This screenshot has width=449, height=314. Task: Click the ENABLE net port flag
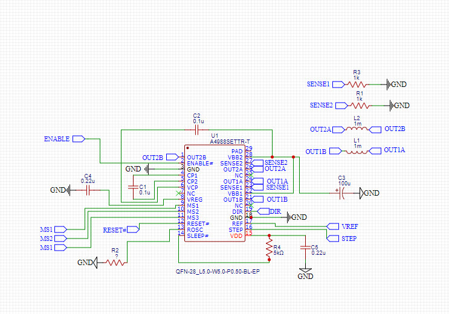click(x=79, y=139)
